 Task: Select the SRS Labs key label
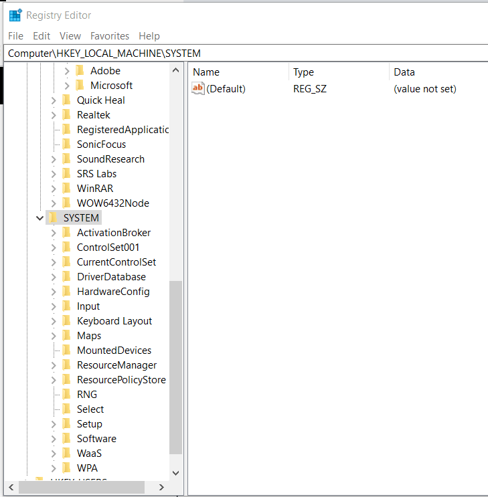point(97,174)
